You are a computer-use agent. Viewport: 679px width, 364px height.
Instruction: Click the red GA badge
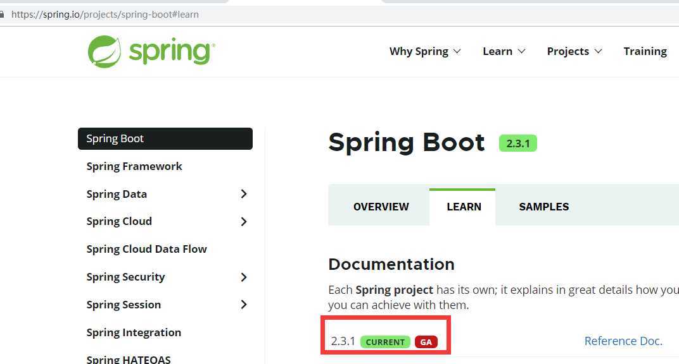(x=426, y=342)
